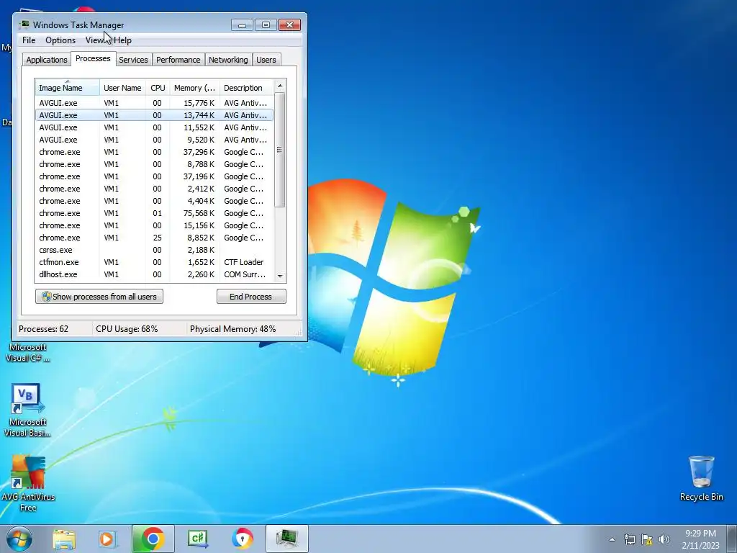Image resolution: width=737 pixels, height=553 pixels.
Task: Click Processes: 62 in status bar
Action: pos(43,329)
